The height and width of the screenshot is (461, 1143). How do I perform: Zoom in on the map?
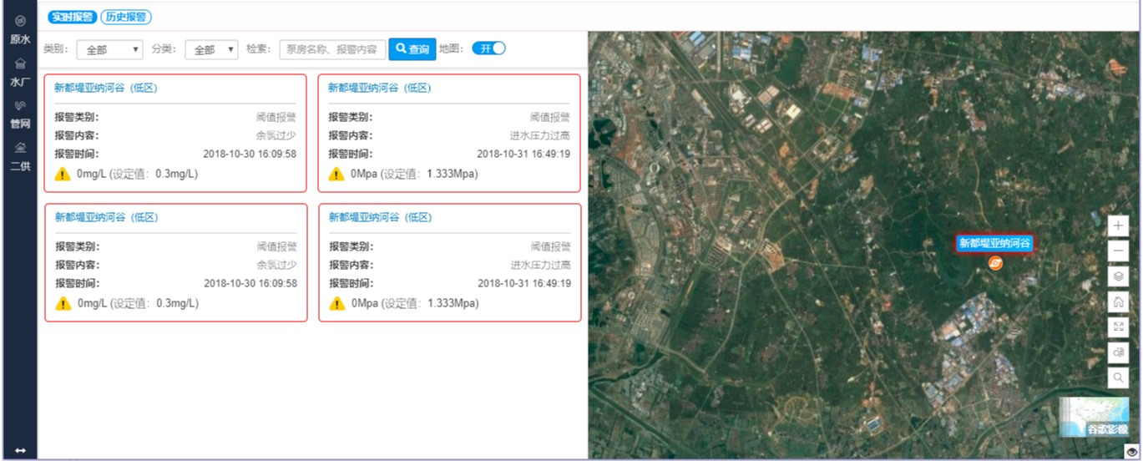pos(1119,226)
